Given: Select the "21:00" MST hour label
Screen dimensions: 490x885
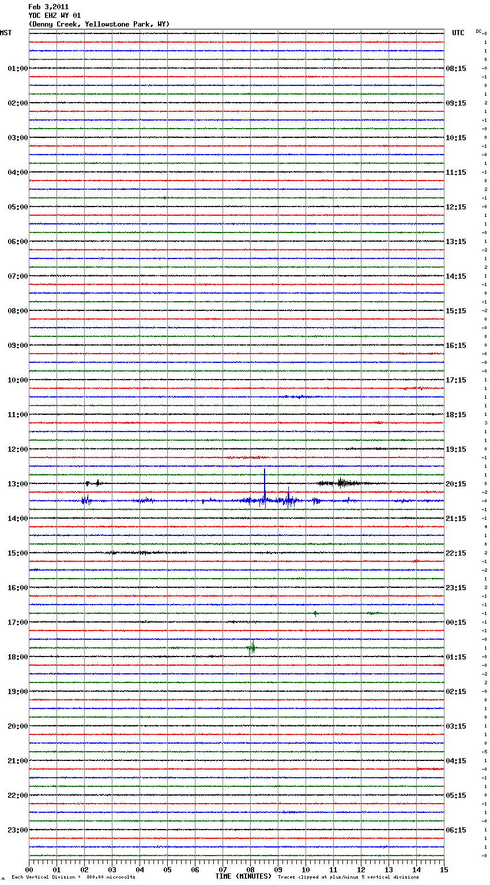Looking at the screenshot, I should pos(18,761).
